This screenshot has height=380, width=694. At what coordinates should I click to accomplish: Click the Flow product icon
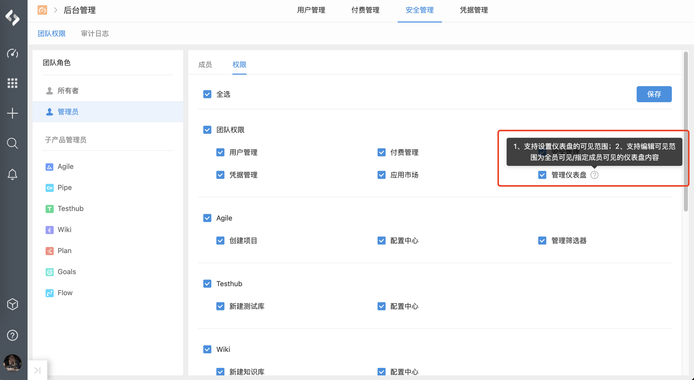click(x=50, y=293)
